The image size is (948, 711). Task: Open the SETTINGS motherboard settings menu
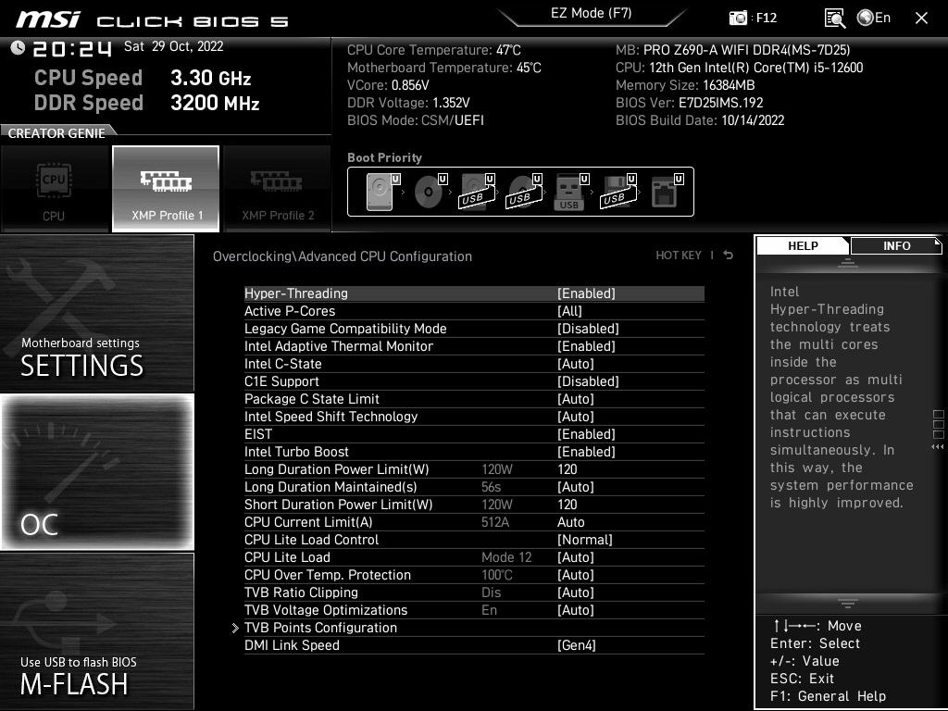(x=96, y=313)
